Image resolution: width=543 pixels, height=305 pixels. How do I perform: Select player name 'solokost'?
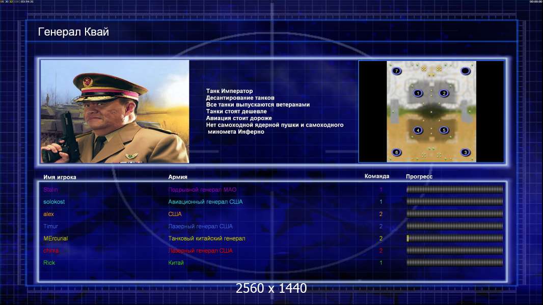pos(54,202)
